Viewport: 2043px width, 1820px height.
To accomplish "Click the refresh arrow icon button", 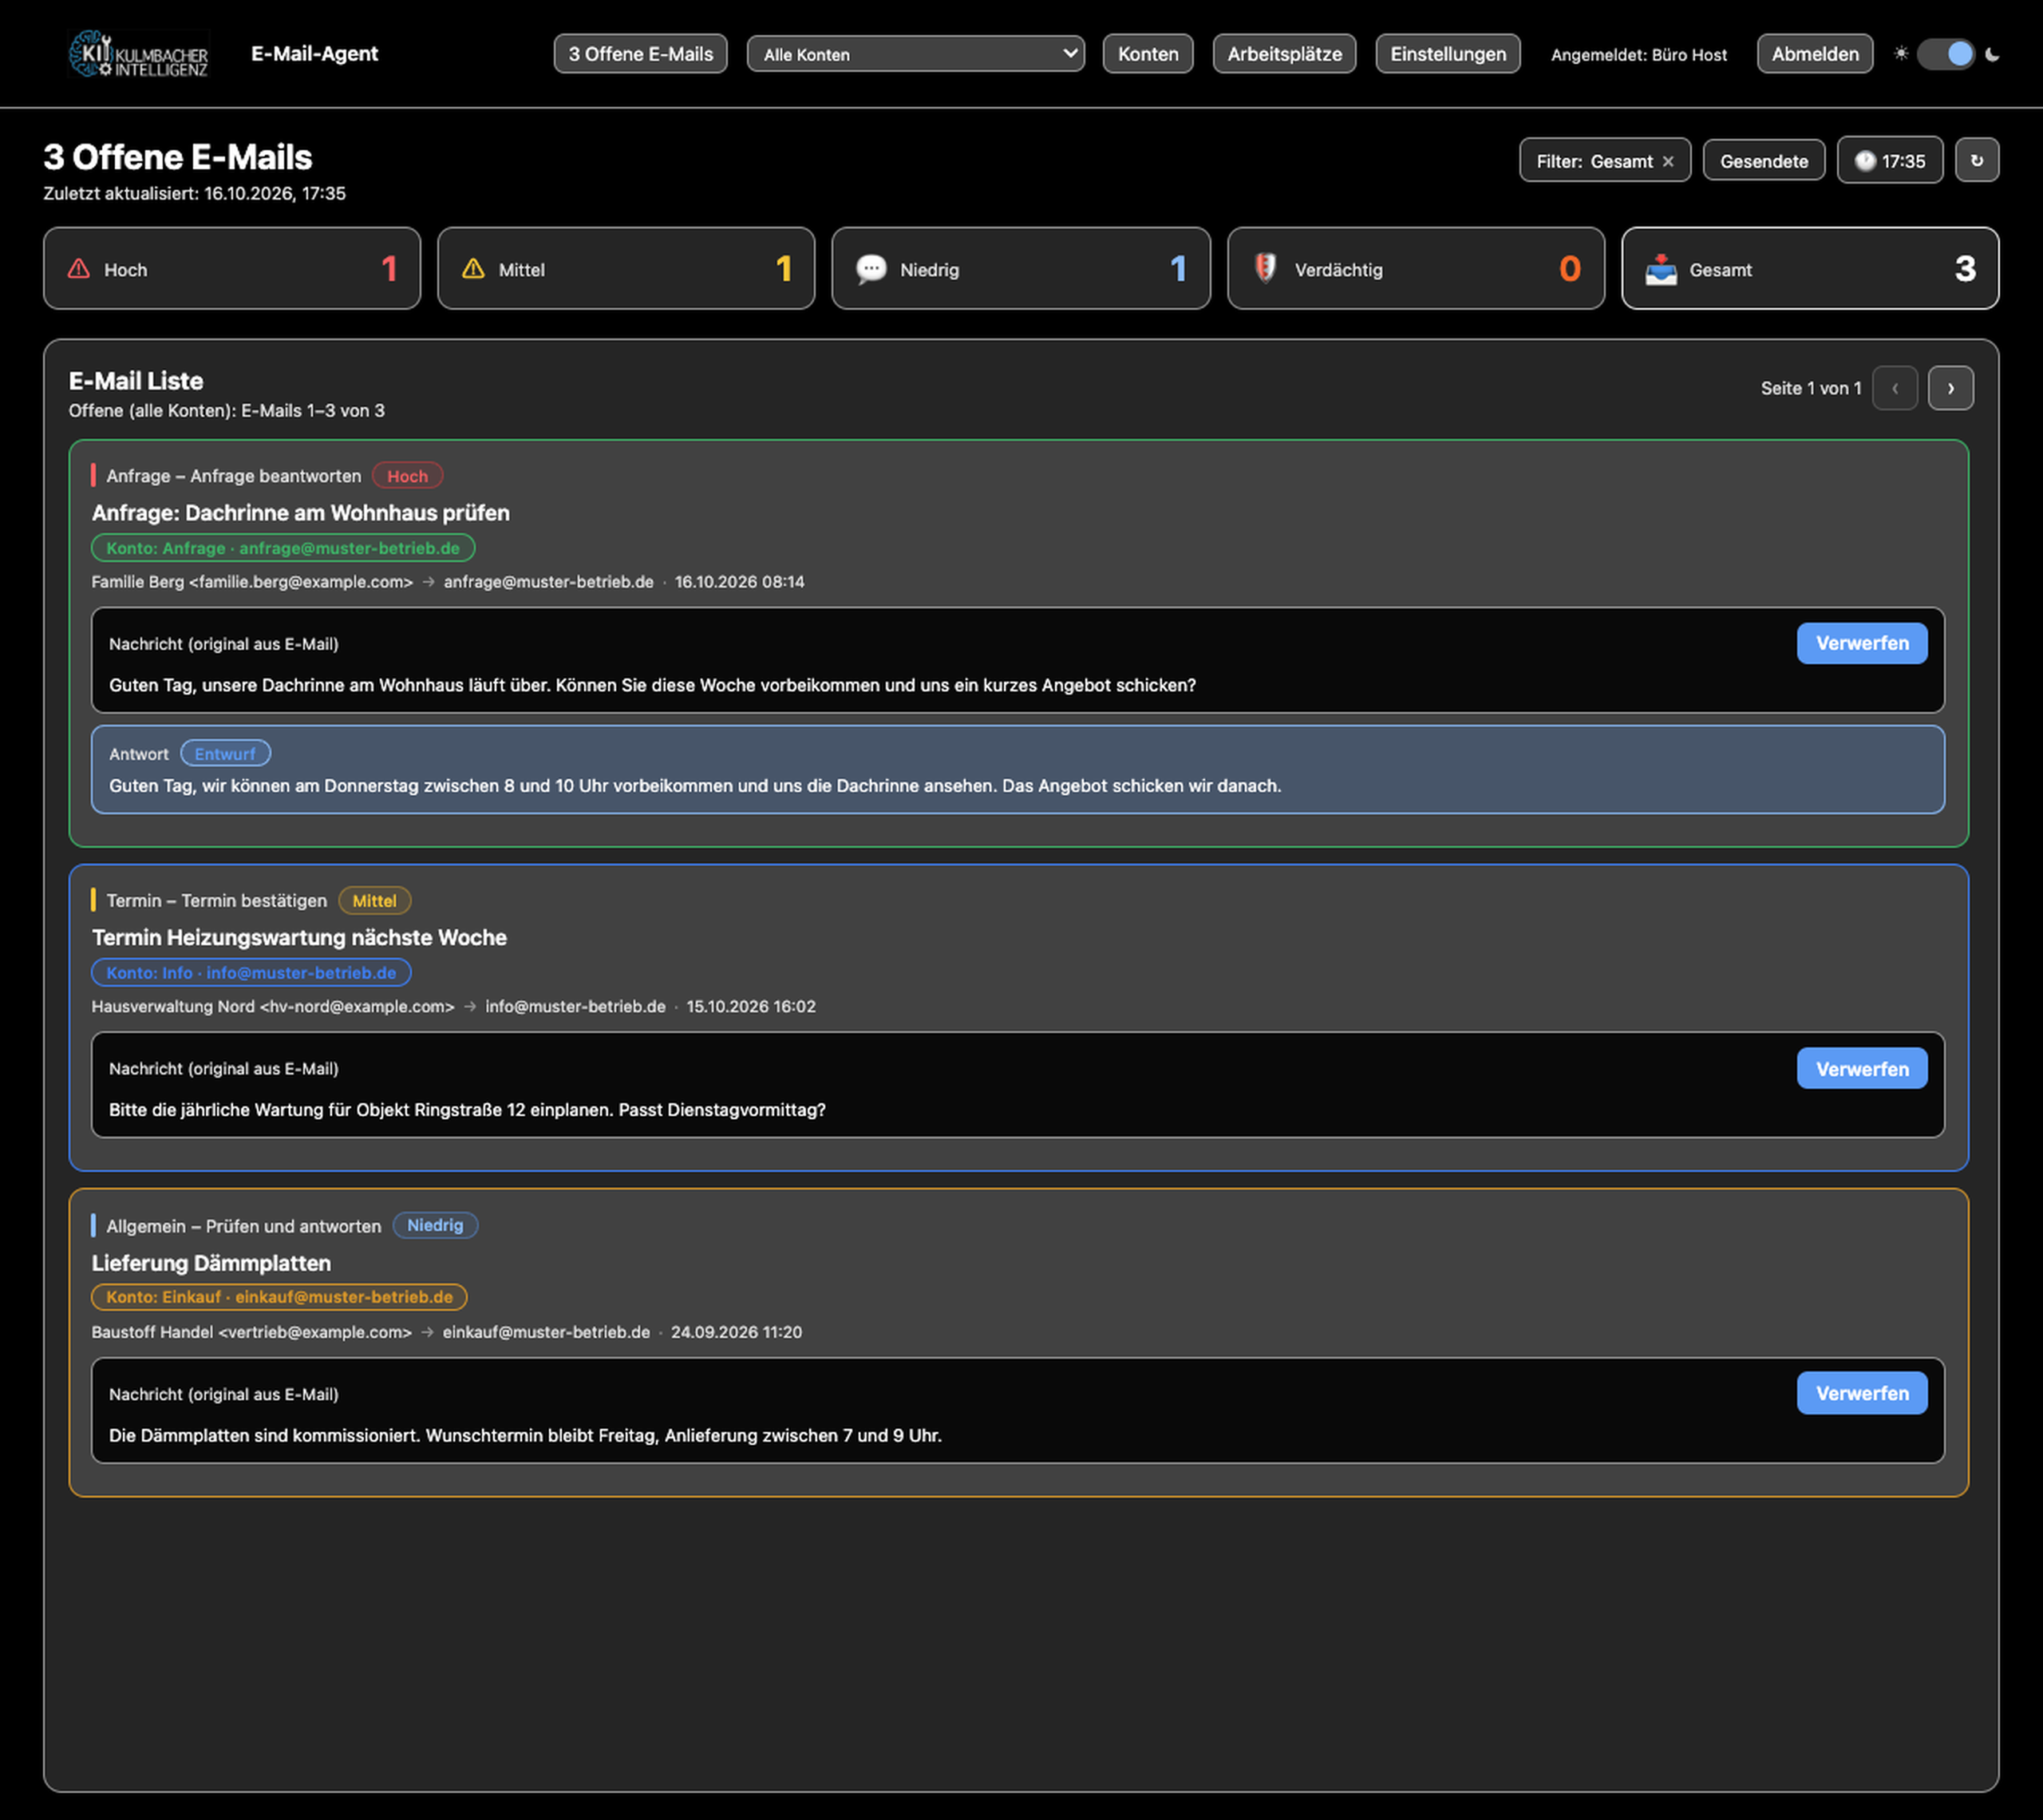I will pos(1976,160).
